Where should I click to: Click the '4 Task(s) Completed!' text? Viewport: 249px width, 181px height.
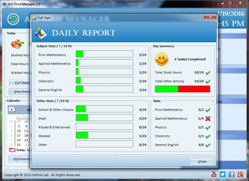click(190, 59)
